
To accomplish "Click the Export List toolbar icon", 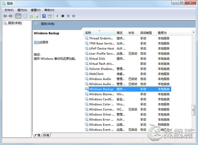I will click(x=37, y=16).
